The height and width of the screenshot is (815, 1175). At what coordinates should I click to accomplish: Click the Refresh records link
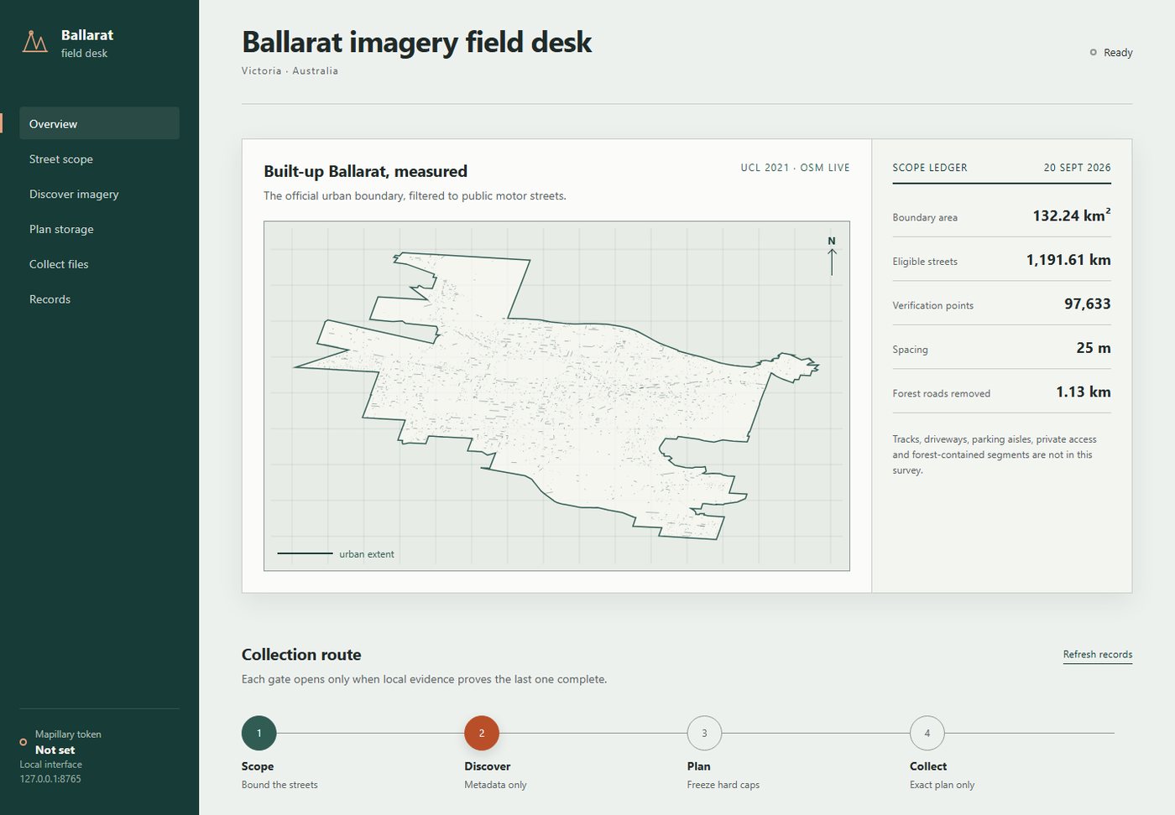(1097, 654)
